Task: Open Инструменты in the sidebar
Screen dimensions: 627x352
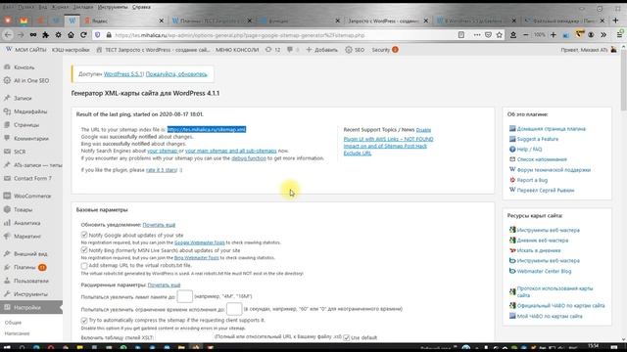Action: pyautogui.click(x=31, y=294)
